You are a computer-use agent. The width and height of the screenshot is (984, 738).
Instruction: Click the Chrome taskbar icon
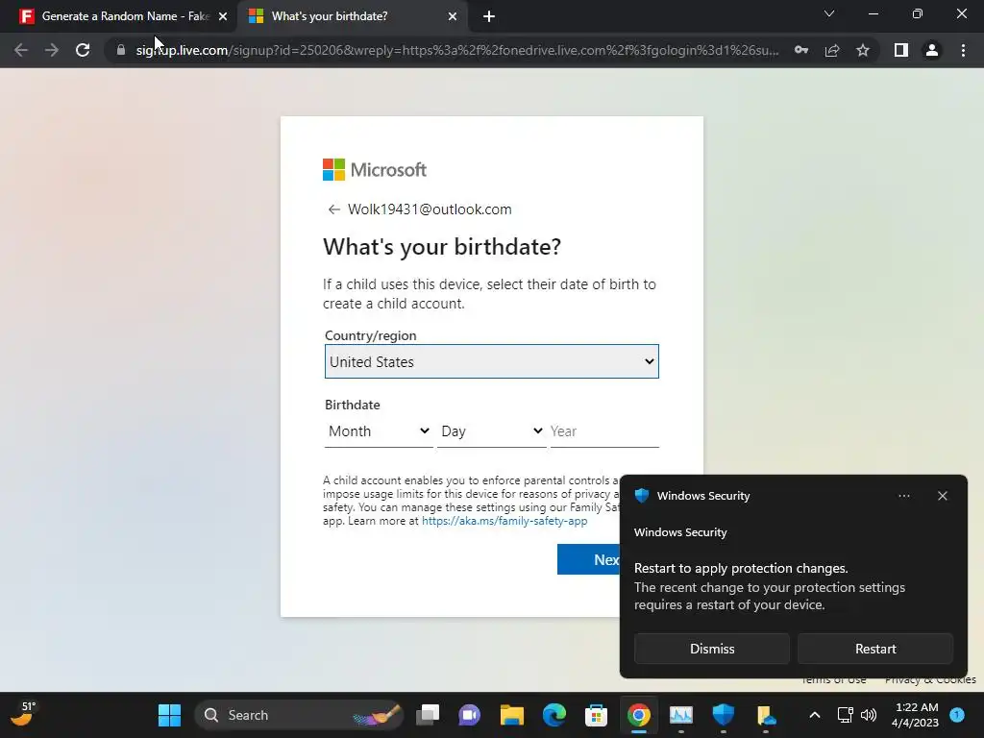point(639,715)
